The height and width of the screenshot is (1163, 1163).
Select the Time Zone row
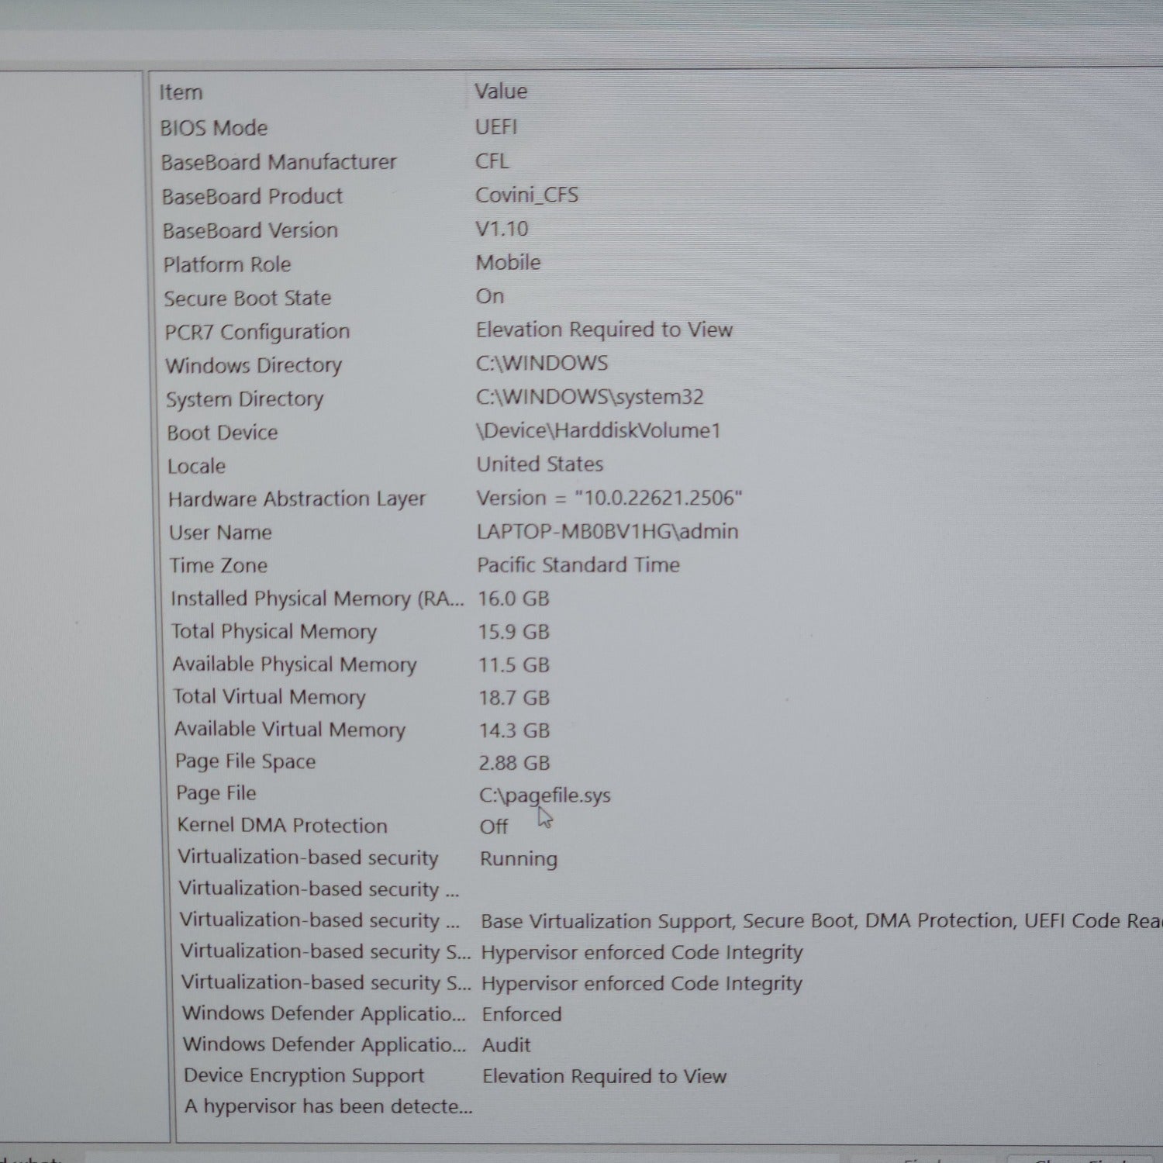(219, 565)
